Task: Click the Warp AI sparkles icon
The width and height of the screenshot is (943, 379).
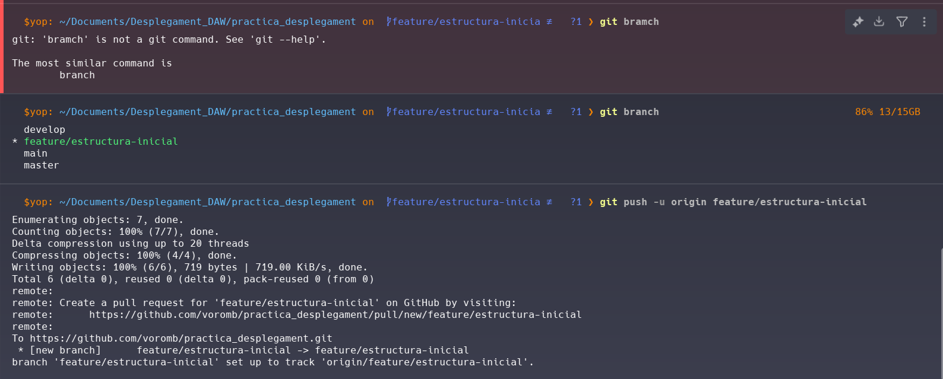Action: pos(858,22)
